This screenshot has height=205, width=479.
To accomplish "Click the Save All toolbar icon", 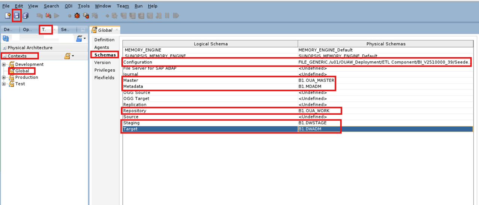I will point(26,16).
